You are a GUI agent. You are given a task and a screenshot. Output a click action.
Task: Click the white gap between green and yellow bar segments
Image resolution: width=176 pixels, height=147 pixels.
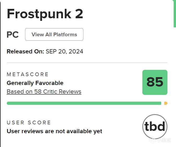pos(163,103)
